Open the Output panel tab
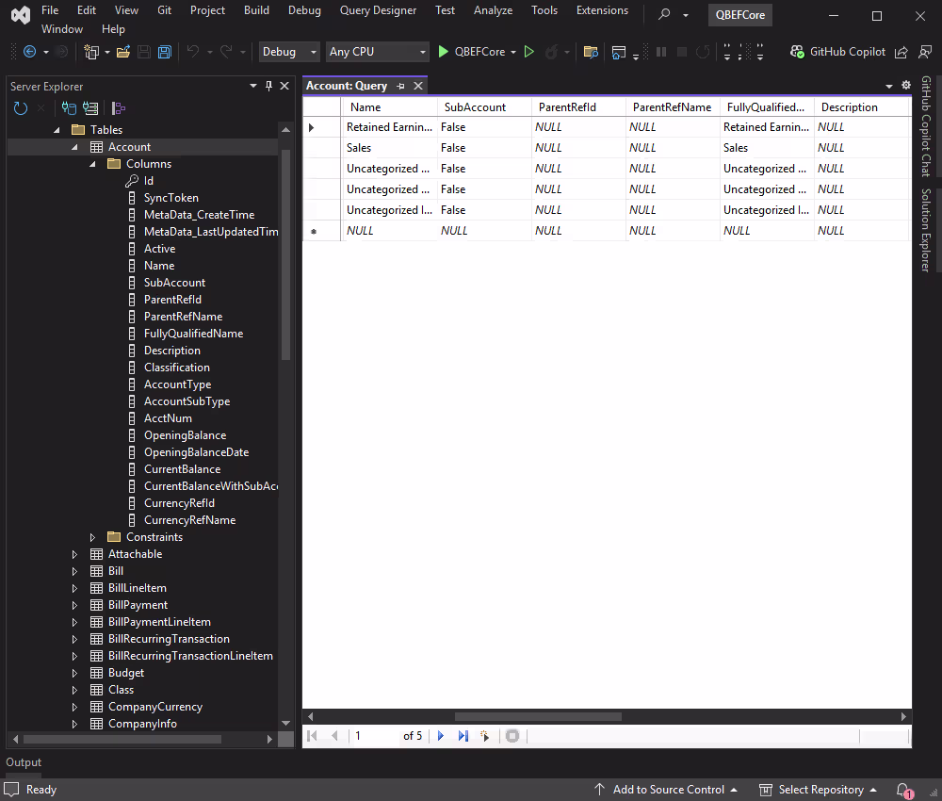 tap(24, 762)
